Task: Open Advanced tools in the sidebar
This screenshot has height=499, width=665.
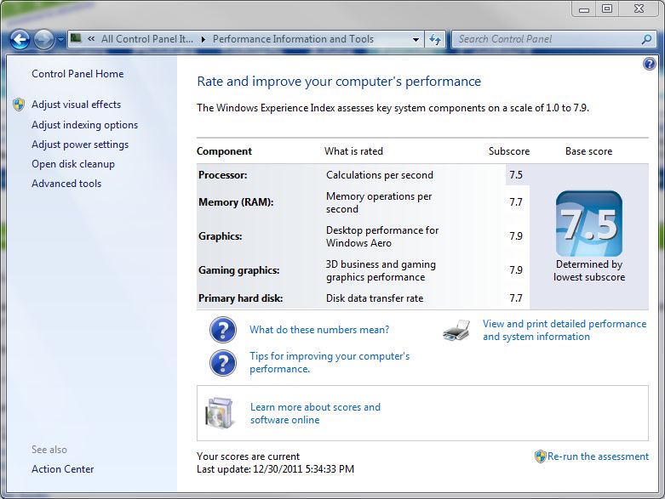Action: click(x=66, y=184)
